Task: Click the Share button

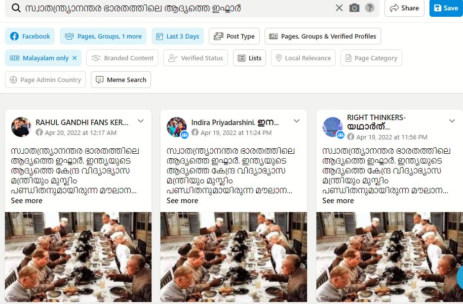Action: 404,8
